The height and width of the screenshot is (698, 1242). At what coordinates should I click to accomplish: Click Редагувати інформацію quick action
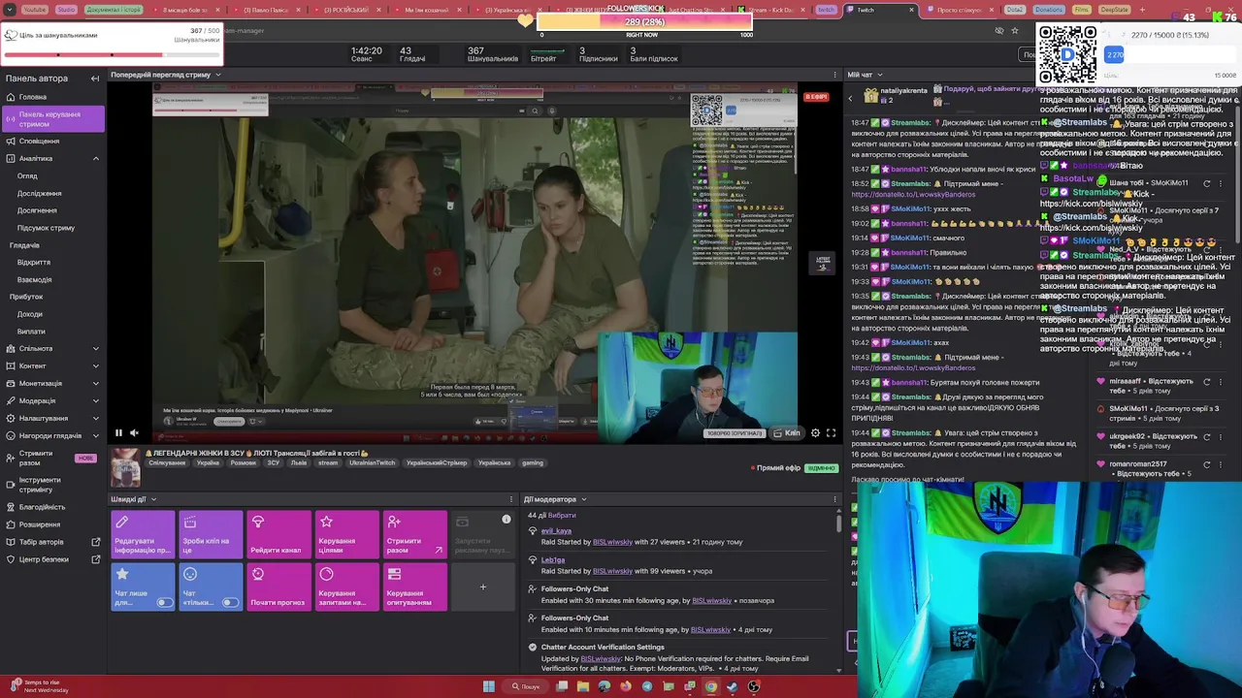(143, 535)
